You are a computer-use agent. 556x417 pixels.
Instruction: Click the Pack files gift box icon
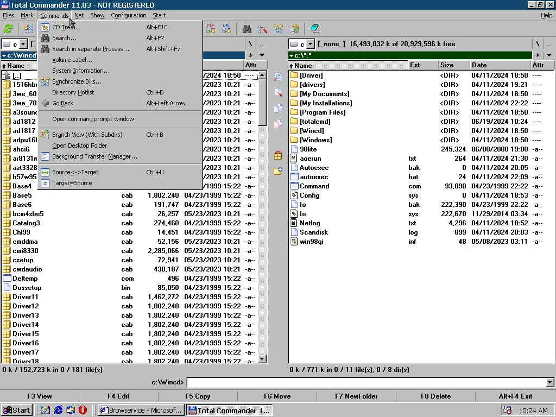coord(278,155)
